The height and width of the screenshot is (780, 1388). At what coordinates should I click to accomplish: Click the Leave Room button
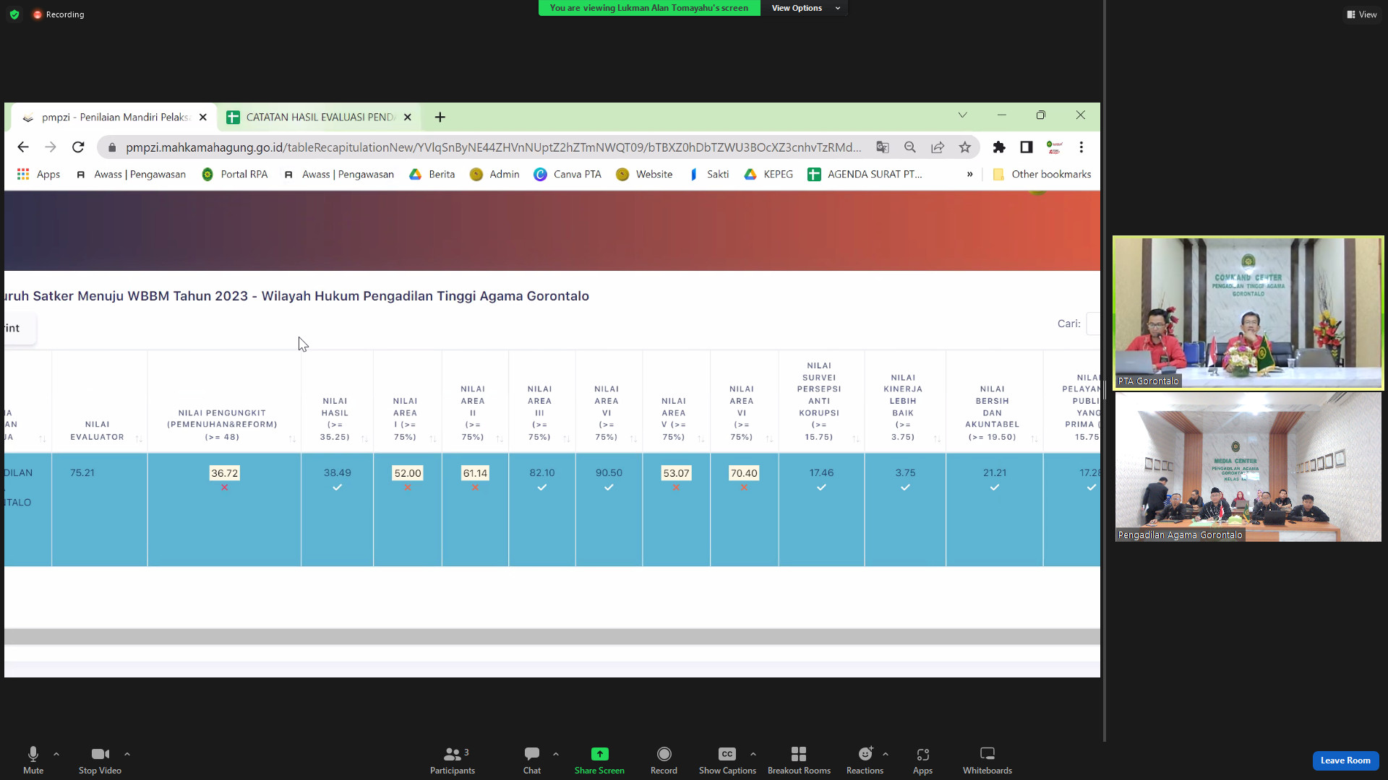tap(1345, 760)
